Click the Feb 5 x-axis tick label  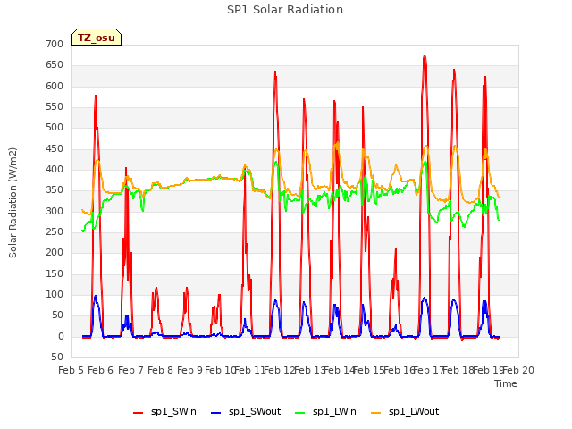click(71, 370)
